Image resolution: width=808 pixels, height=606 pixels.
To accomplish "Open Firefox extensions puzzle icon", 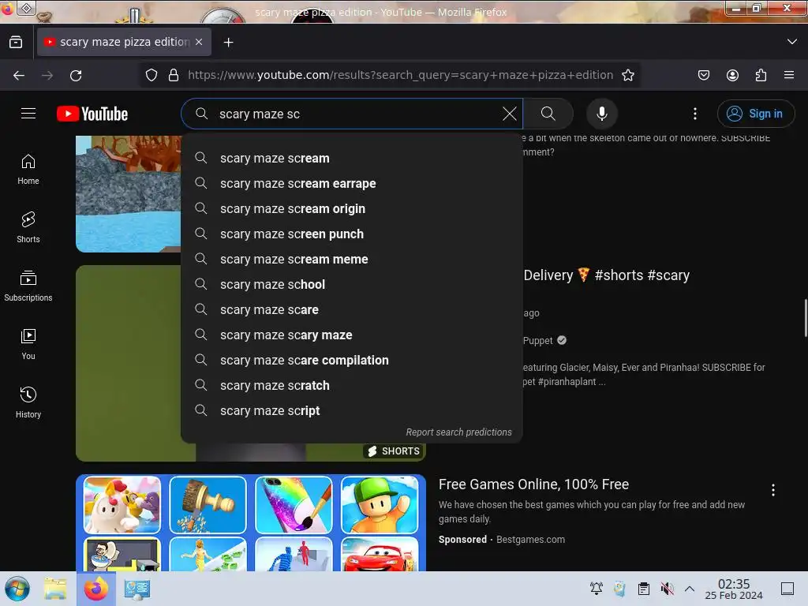I will click(761, 75).
